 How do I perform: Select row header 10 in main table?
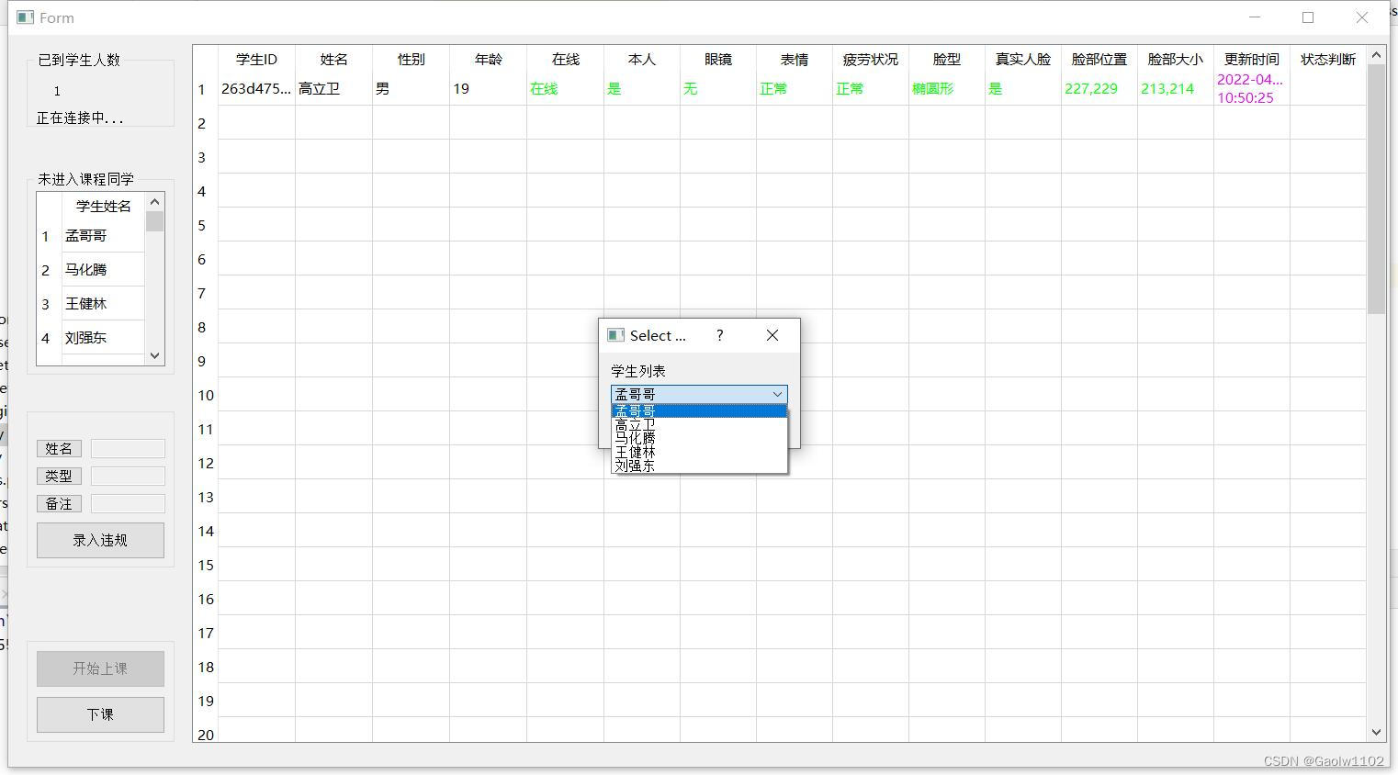pos(206,395)
